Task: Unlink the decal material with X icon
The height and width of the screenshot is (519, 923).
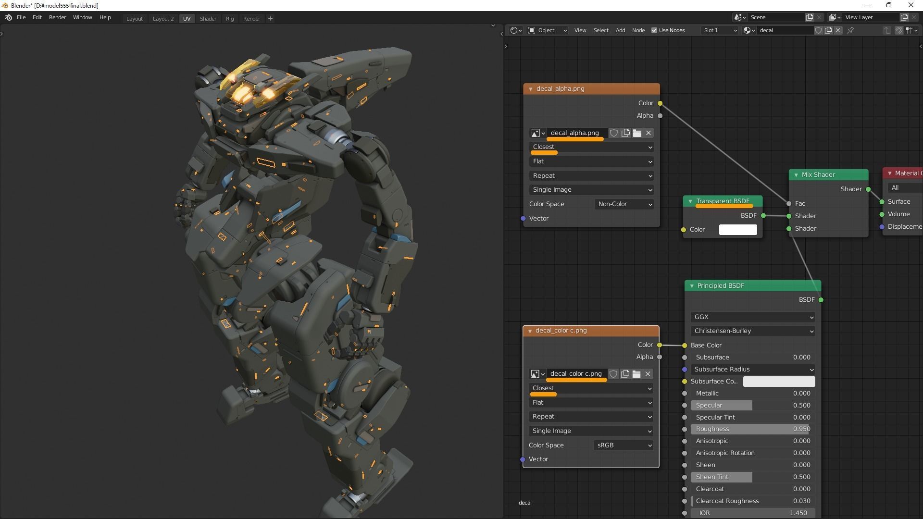Action: coord(838,30)
